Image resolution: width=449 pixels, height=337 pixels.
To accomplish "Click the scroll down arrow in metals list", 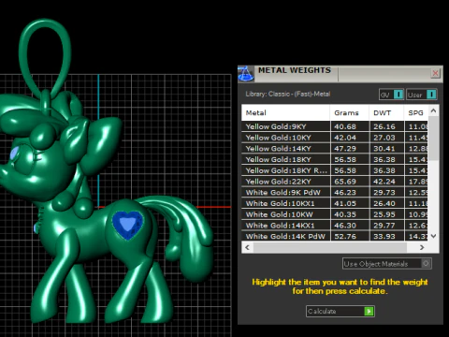I will (x=433, y=236).
